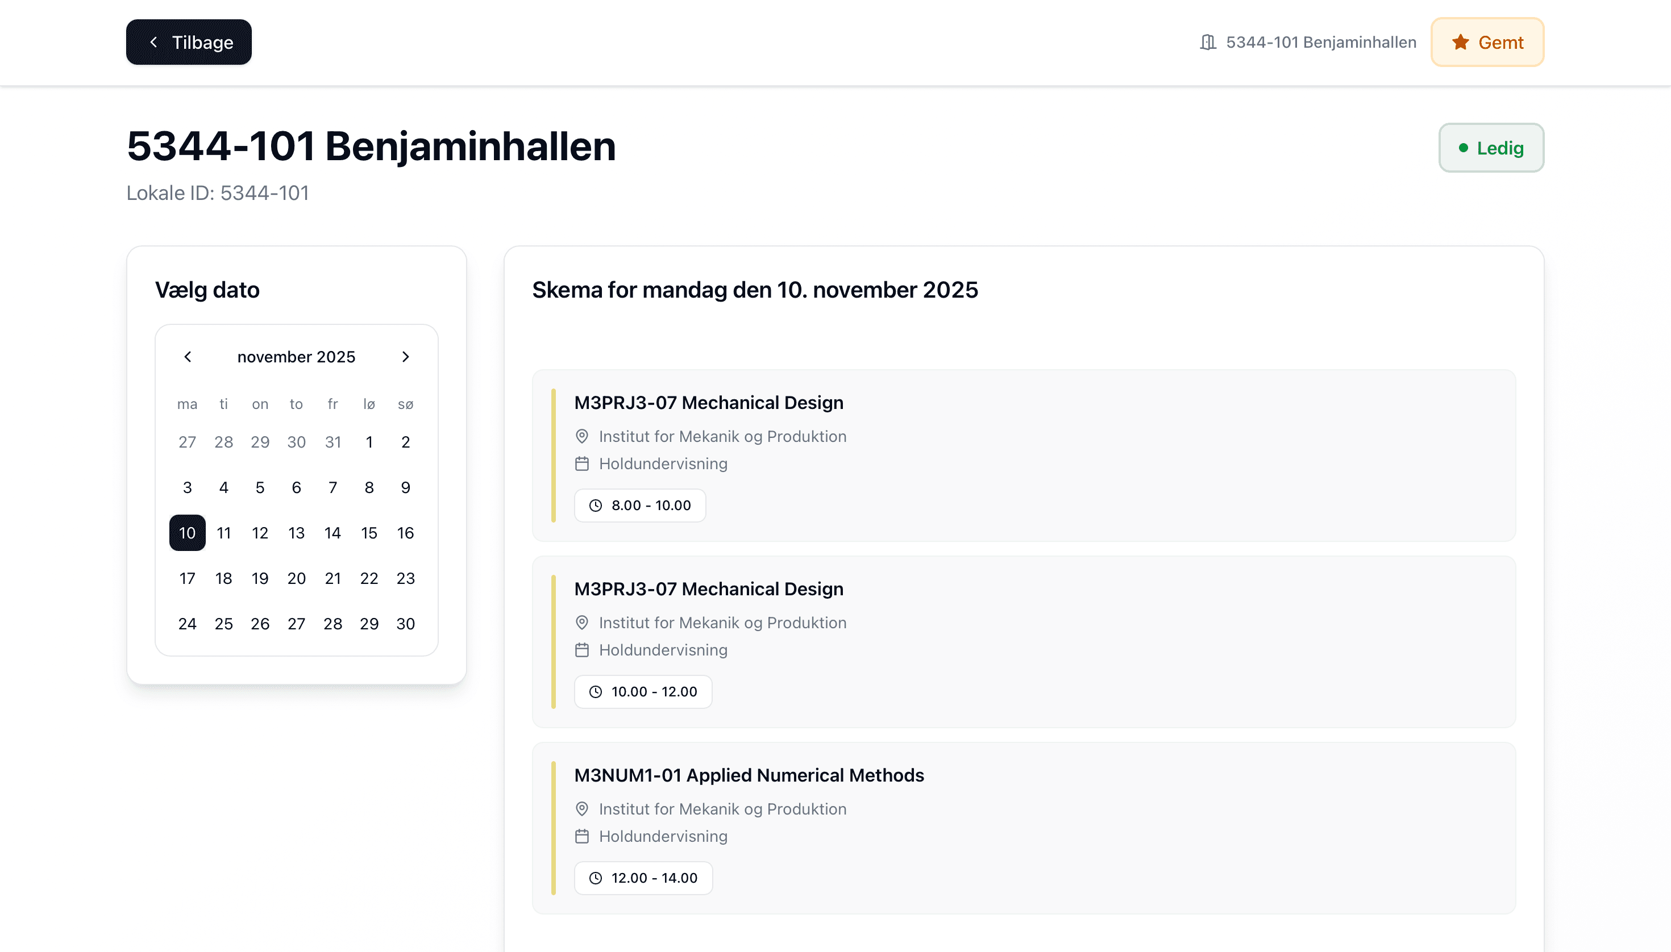
Task: Click the selected date 10 in the calendar
Action: (x=187, y=533)
